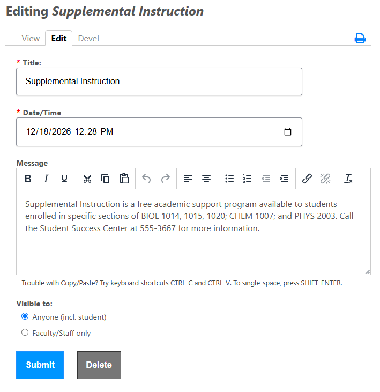
Task: Choose Faculty/Staff only visibility
Action: coord(25,332)
